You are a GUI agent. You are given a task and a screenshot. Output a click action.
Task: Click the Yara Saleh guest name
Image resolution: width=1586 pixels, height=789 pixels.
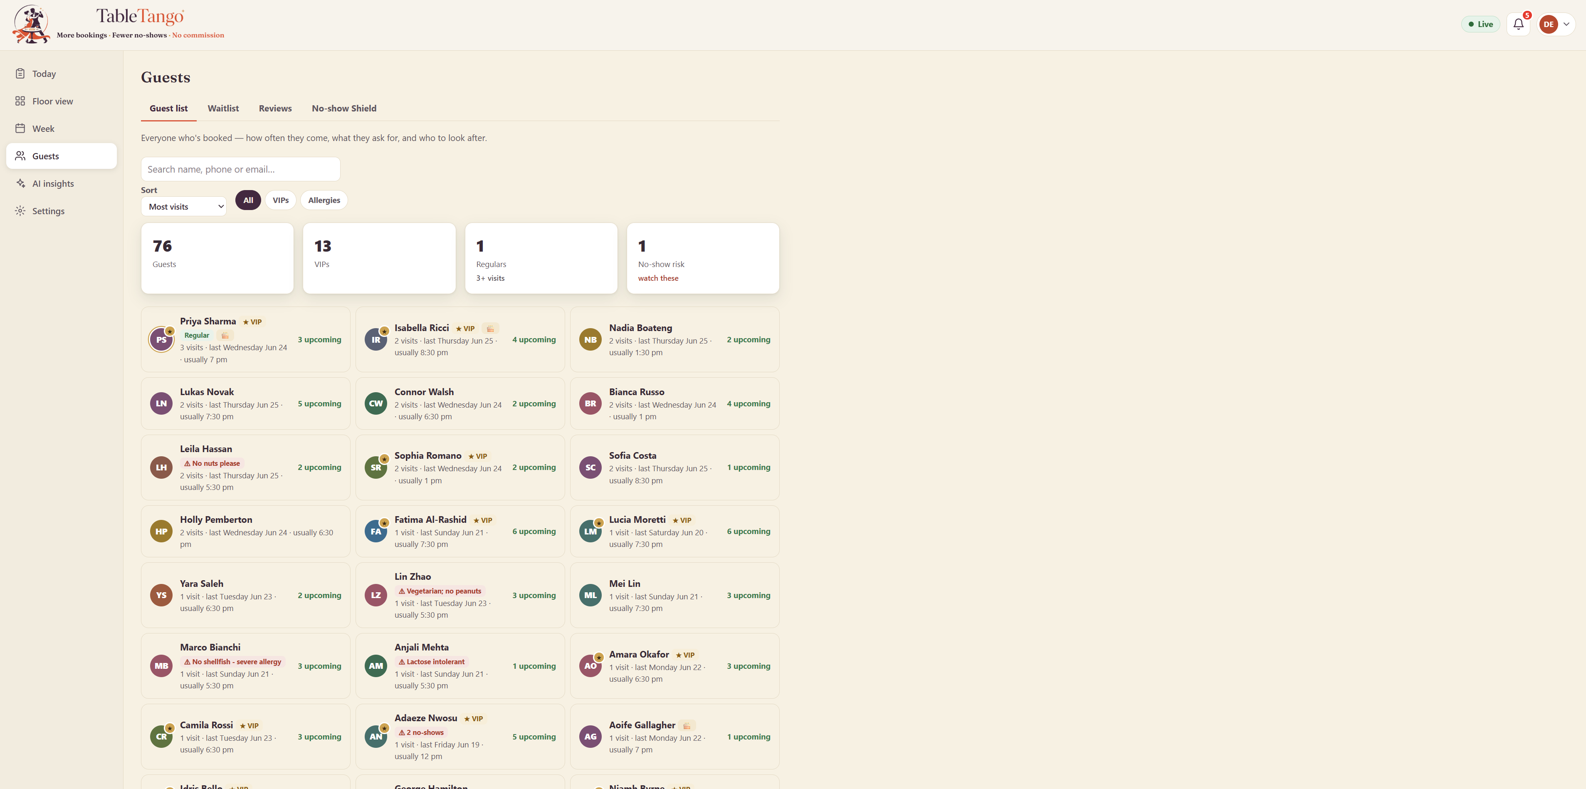click(201, 583)
